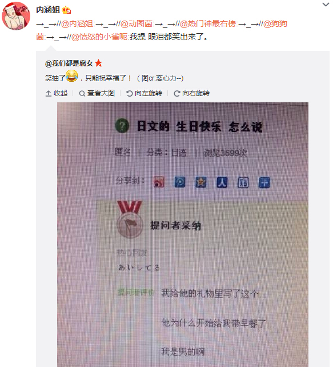Image resolution: width=333 pixels, height=367 pixels.
Task: Click the 贴 Tieba share icon
Action: 243,182
